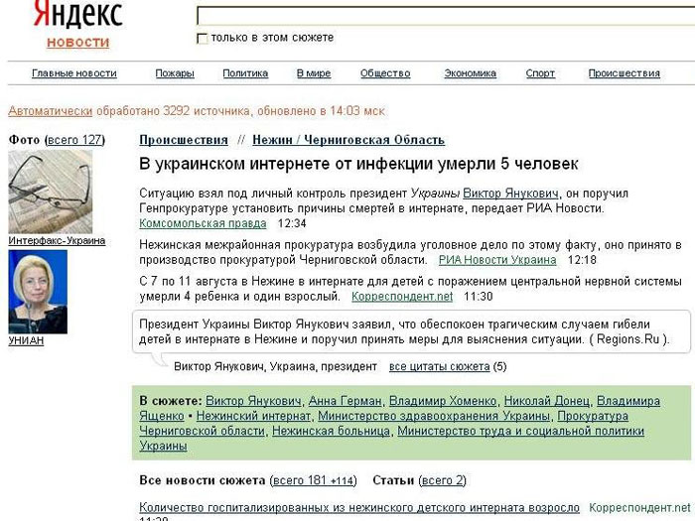Click the УНИАН photo caption
This screenshot has height=521, width=695.
pyautogui.click(x=26, y=340)
